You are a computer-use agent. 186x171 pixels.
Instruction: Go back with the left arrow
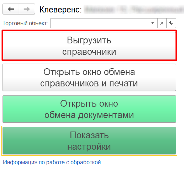pyautogui.click(x=11, y=9)
